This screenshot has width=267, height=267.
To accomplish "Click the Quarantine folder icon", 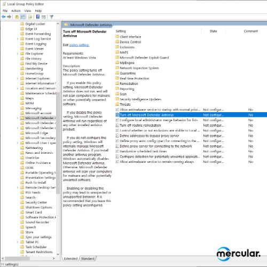I will point(117,73).
